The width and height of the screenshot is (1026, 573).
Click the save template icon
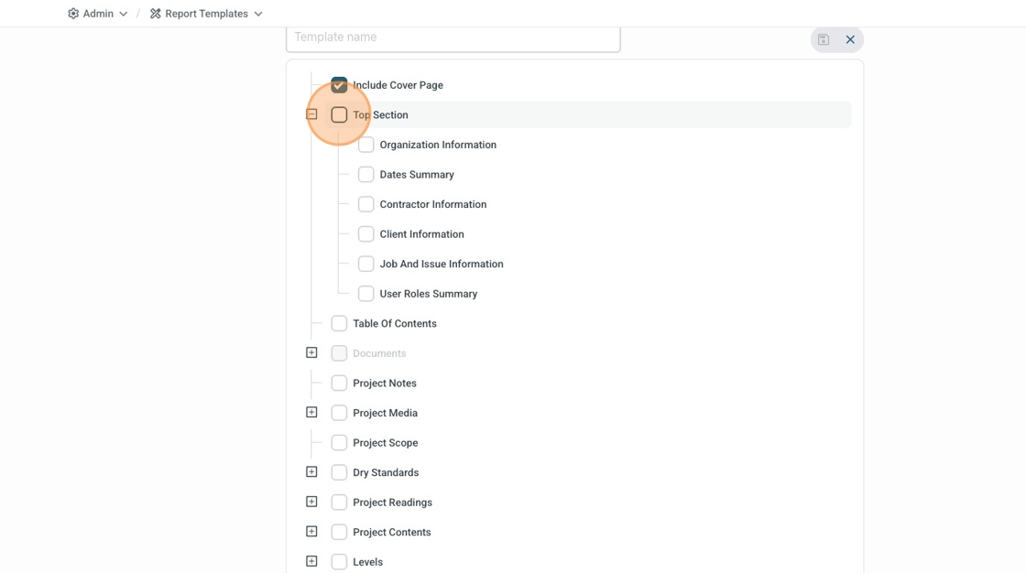[x=824, y=39]
